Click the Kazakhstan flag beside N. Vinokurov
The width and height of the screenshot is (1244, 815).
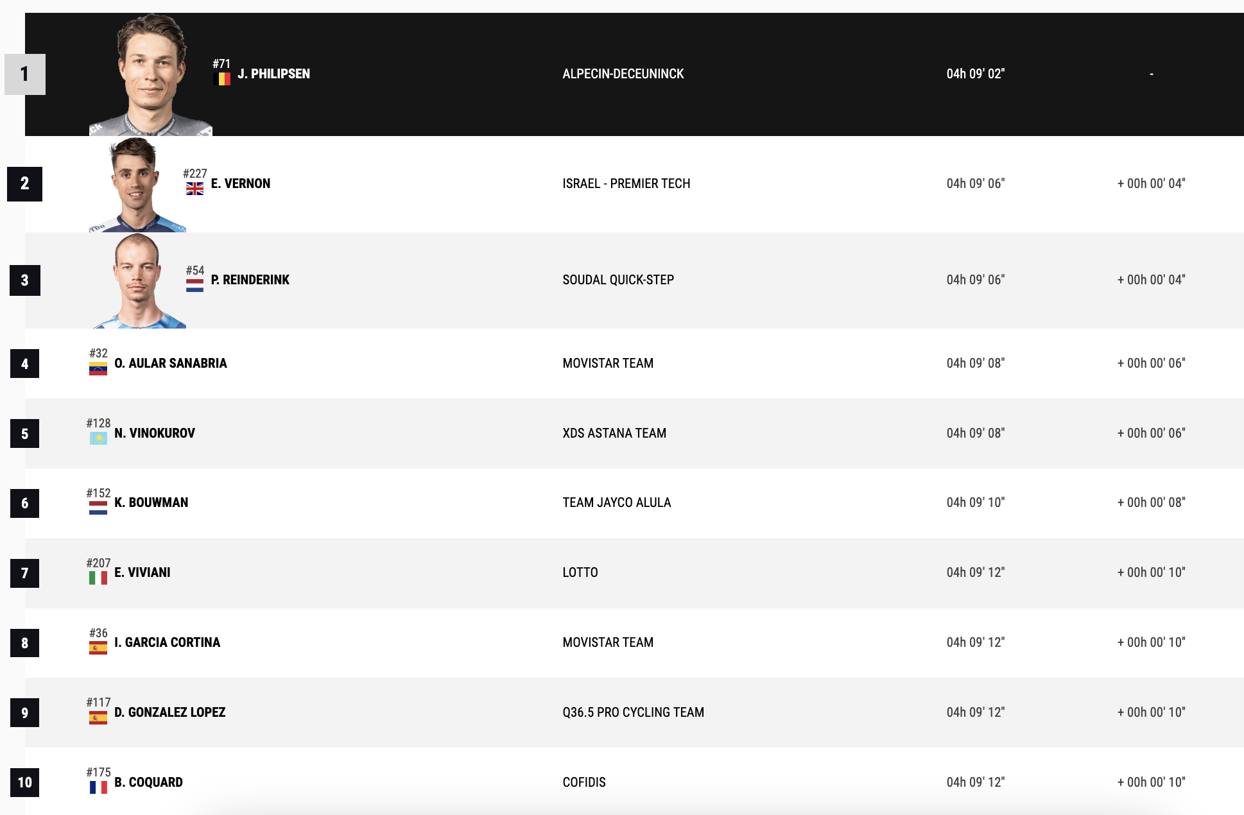(x=98, y=438)
